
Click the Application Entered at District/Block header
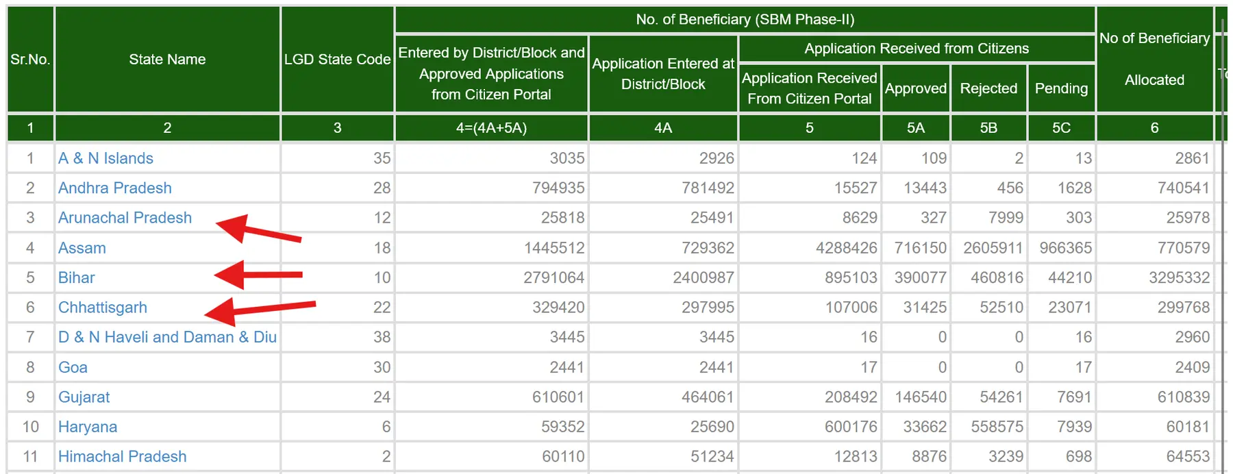[x=663, y=73]
